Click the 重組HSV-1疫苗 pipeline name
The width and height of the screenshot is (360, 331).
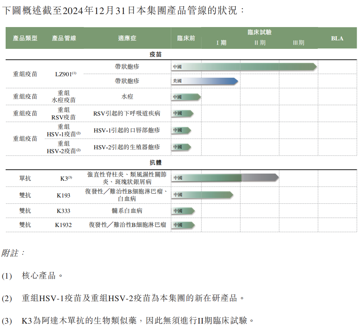click(64, 130)
